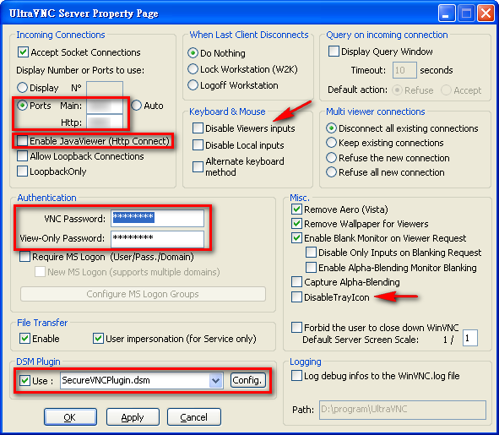Expand the DSM Plugin dropdown arrow
This screenshot has height=435, width=499.
215,381
